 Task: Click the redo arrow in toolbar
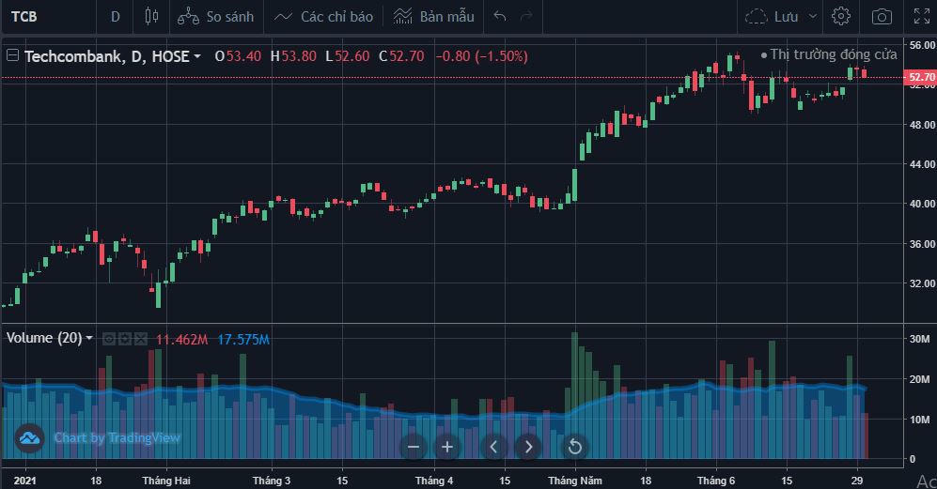point(526,17)
